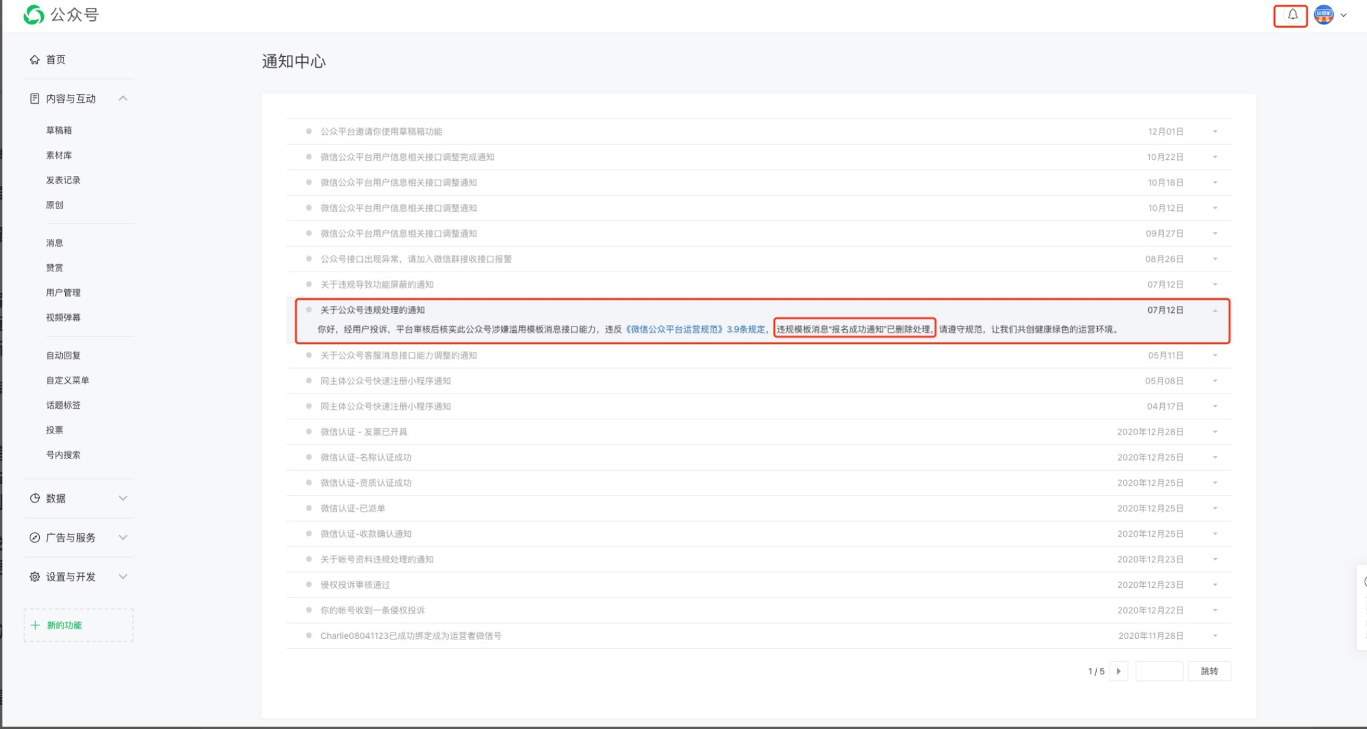Image resolution: width=1367 pixels, height=729 pixels.
Task: Go to 首页 home icon
Action: point(34,59)
